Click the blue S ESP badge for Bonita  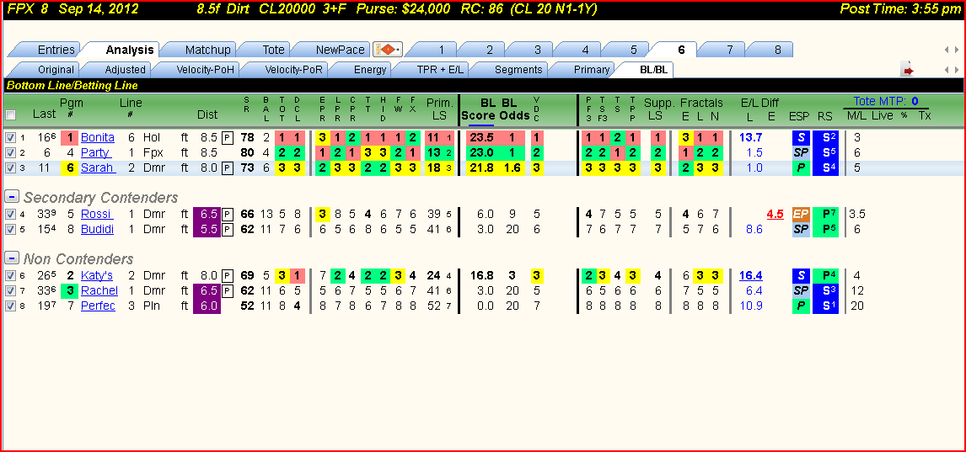(x=800, y=138)
